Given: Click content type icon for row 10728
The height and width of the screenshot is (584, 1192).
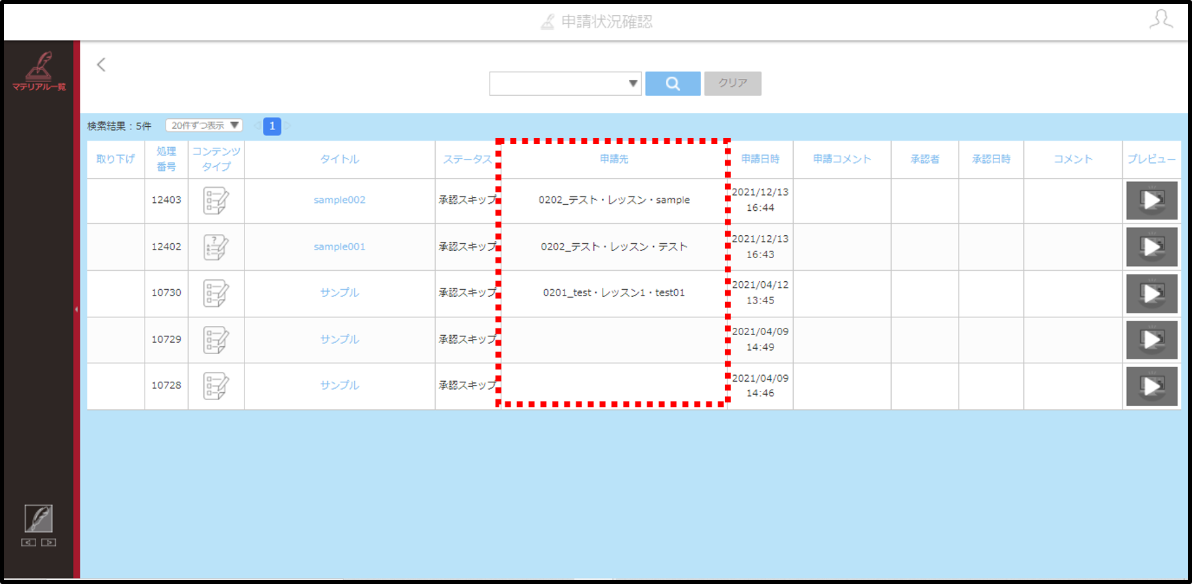Looking at the screenshot, I should pos(216,386).
